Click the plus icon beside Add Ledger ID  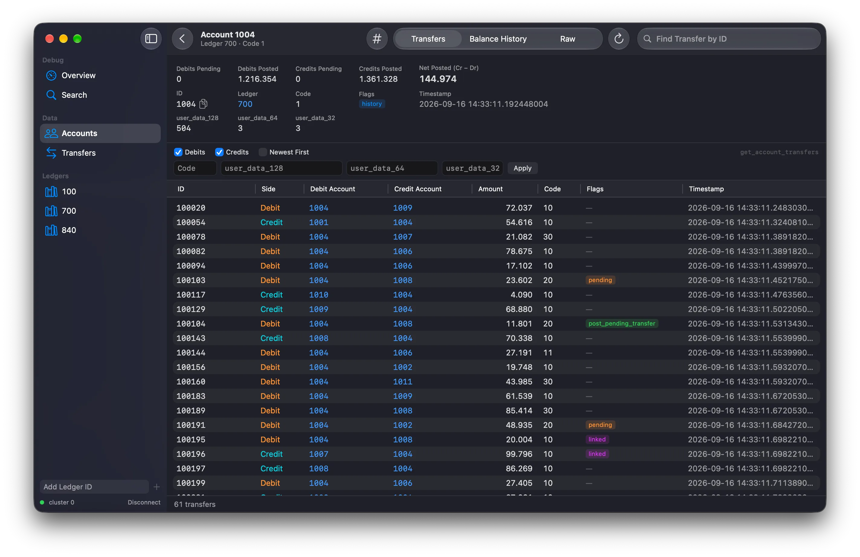[157, 486]
